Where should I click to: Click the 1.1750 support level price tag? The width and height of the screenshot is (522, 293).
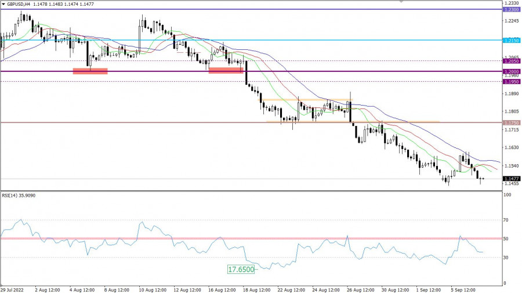(511, 123)
